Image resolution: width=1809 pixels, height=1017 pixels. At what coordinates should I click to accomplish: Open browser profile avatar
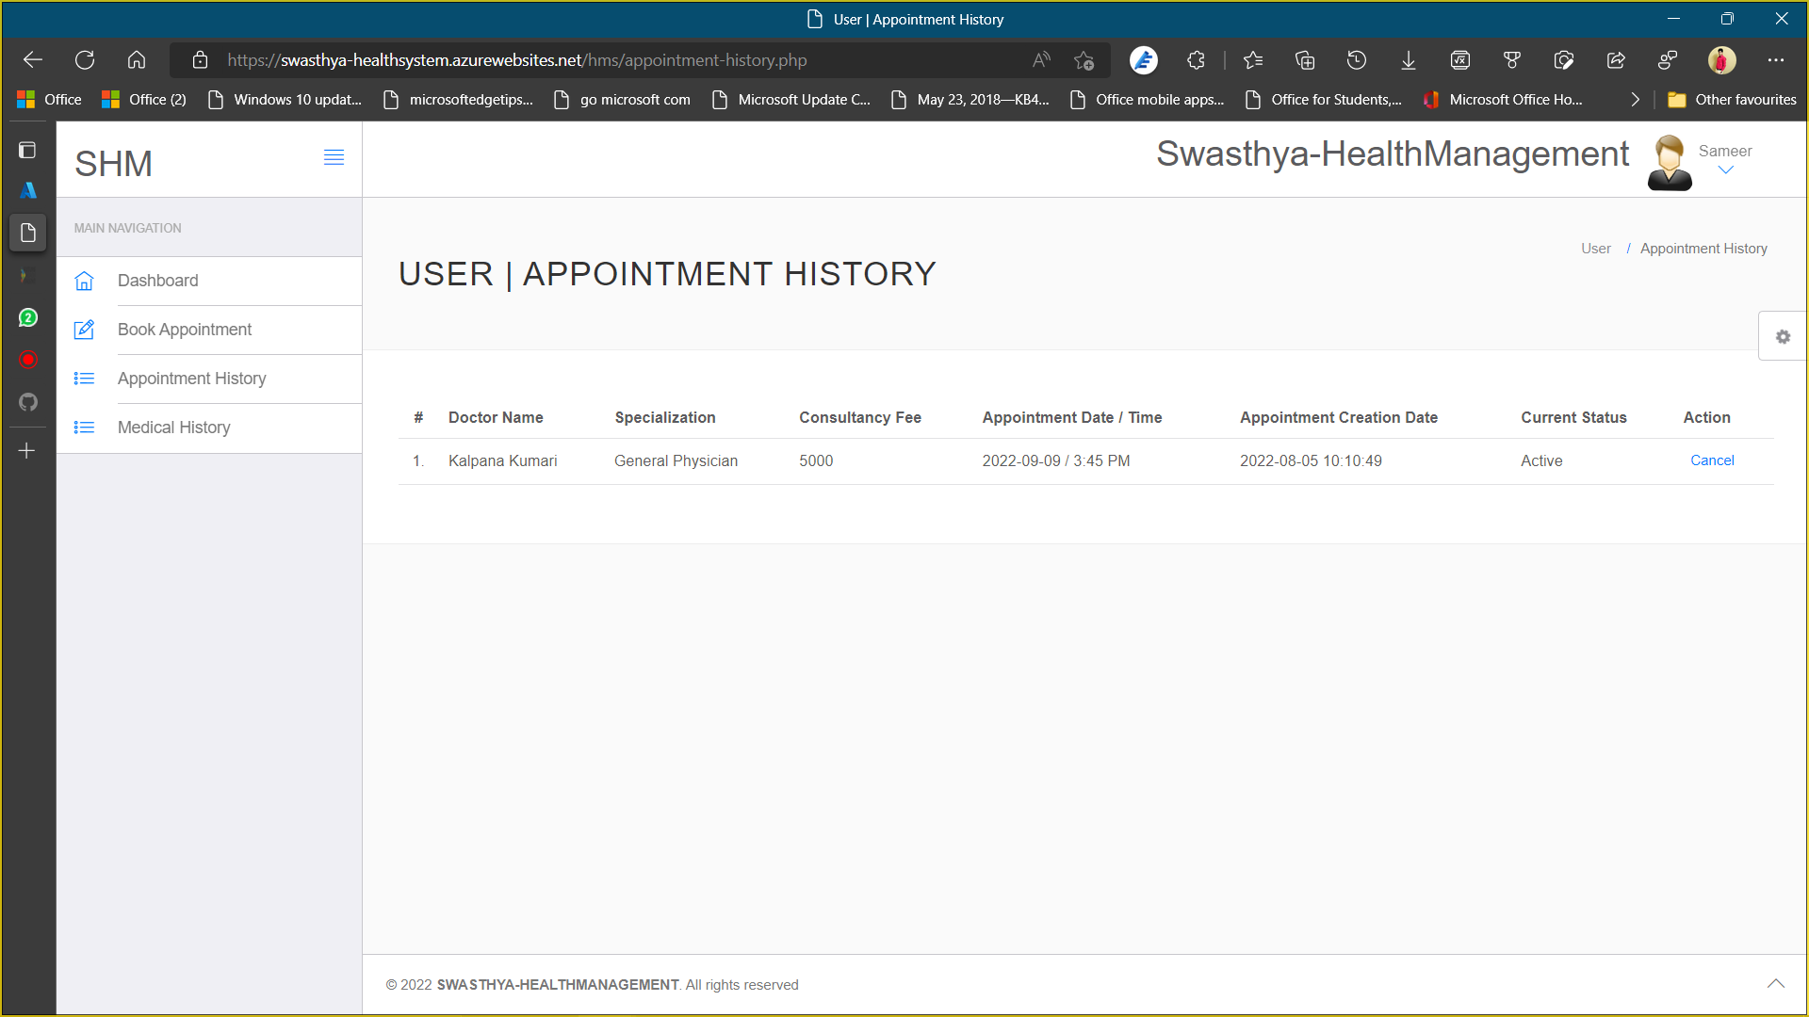[1721, 60]
